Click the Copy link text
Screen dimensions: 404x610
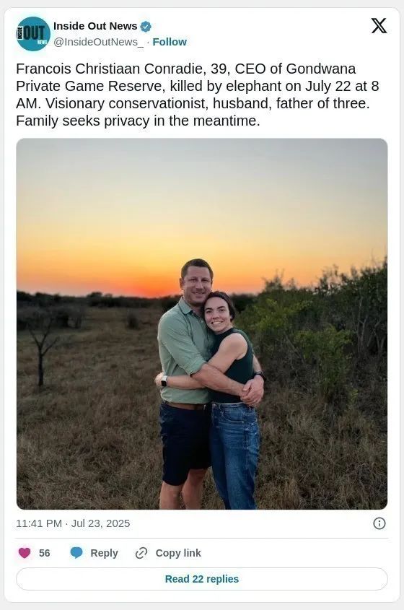click(178, 553)
